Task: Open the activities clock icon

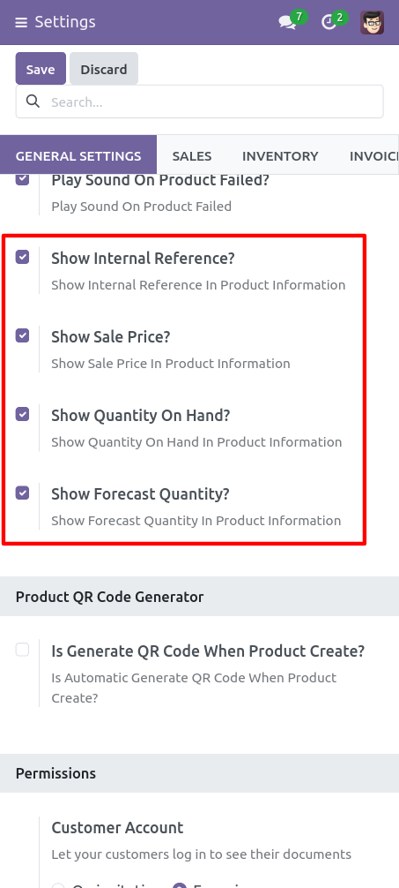Action: tap(329, 23)
